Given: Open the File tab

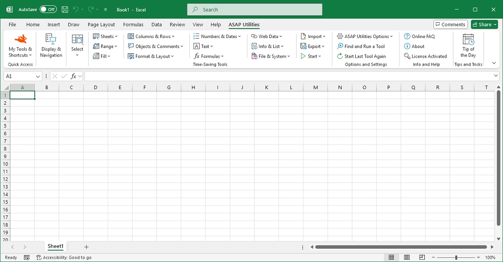Looking at the screenshot, I should tap(12, 25).
